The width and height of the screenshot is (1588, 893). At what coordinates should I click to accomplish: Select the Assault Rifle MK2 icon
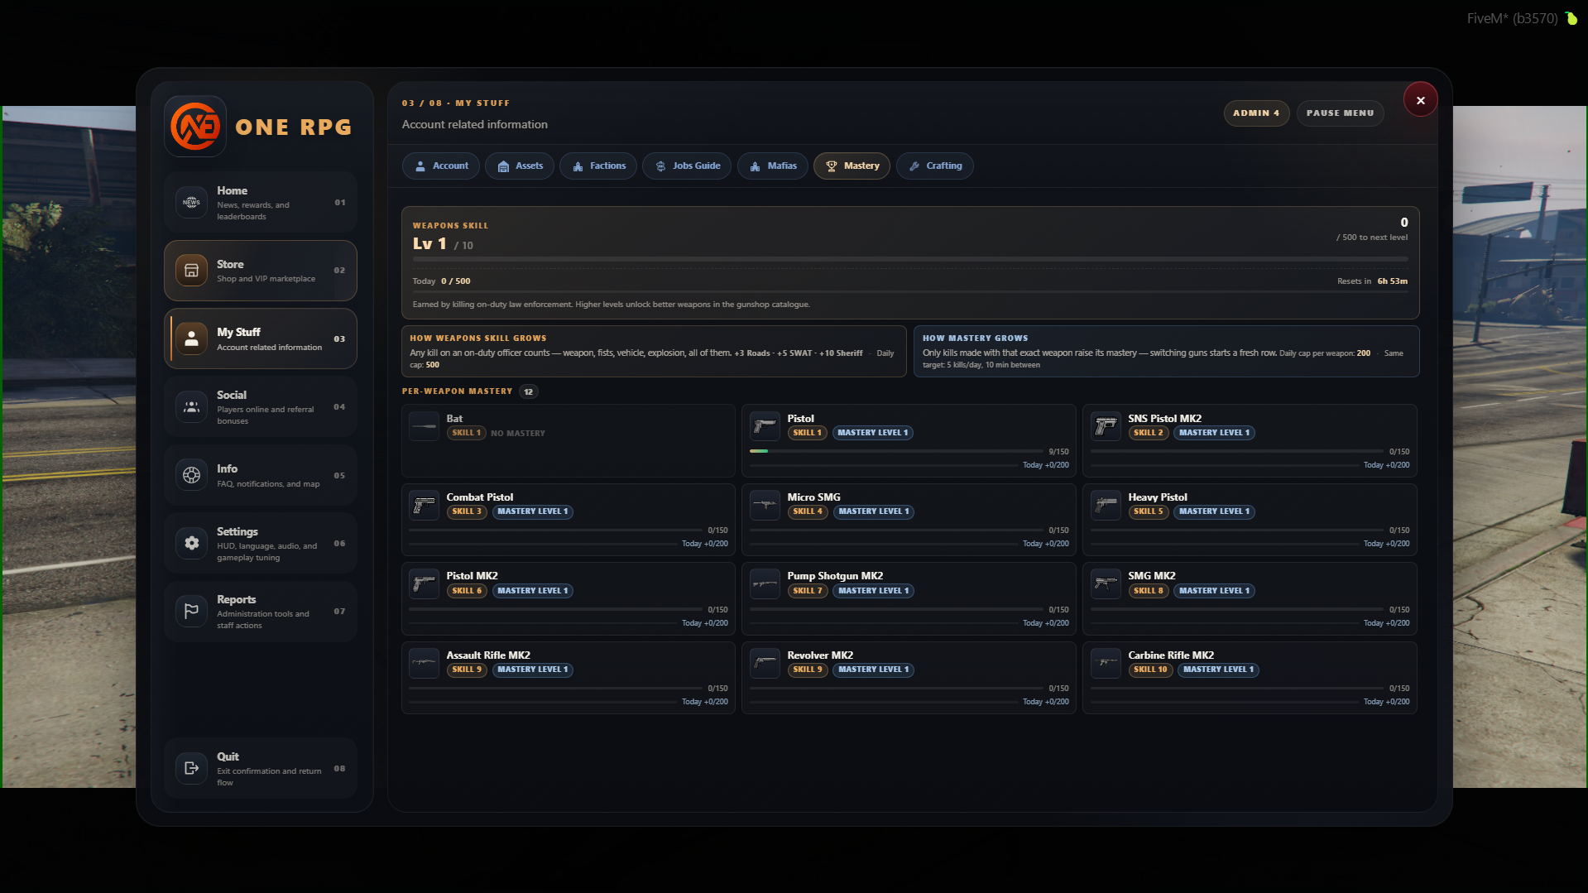[x=424, y=663]
